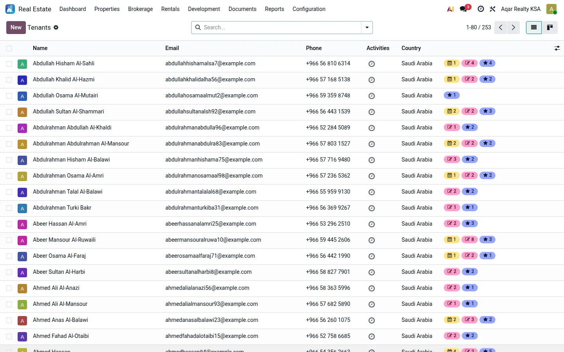Open the activities clock icon in the top bar

click(481, 9)
